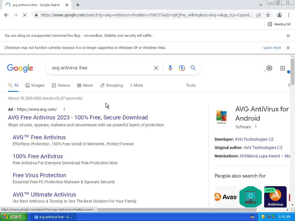295x221 pixels.
Task: Dismiss the Windows XP unsupported warning bar
Action: pos(288,48)
